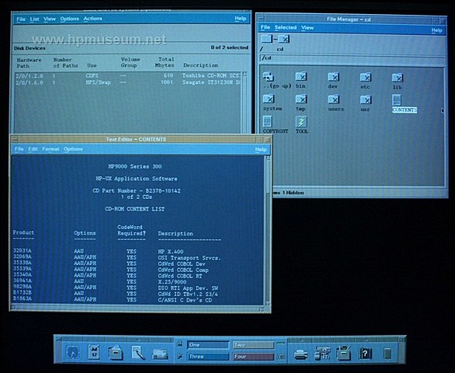Switch to workspace Four
Viewport: 455px width, 373px height.
tap(253, 357)
